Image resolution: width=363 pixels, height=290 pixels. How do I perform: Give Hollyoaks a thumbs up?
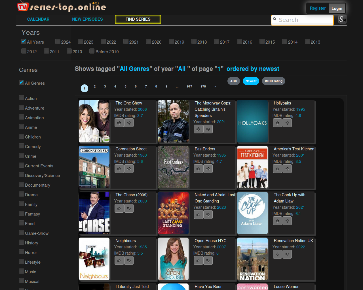pyautogui.click(x=277, y=123)
